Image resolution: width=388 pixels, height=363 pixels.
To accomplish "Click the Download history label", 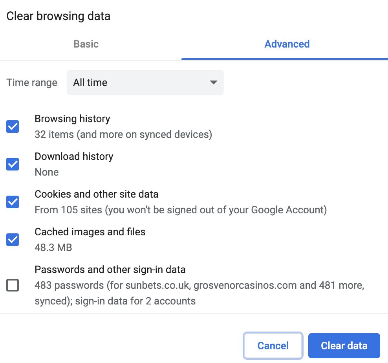I will point(74,156).
